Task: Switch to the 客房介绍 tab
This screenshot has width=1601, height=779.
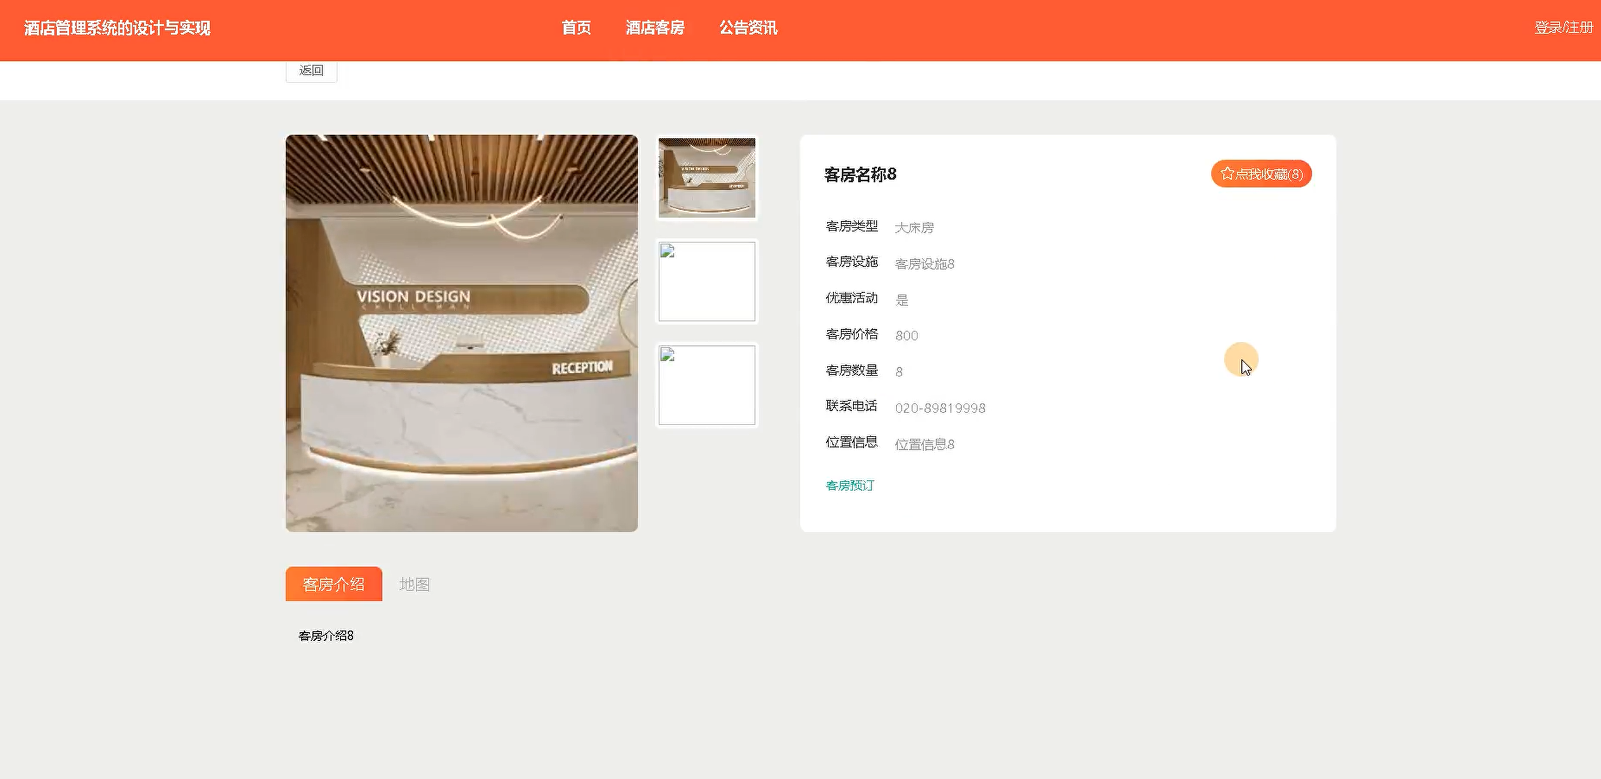Action: (334, 584)
